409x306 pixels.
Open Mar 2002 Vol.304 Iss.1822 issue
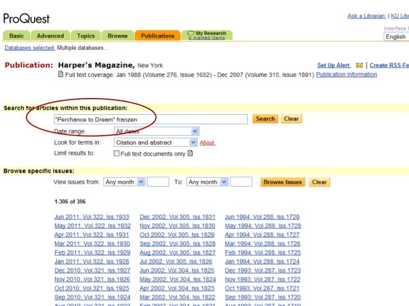[178, 297]
